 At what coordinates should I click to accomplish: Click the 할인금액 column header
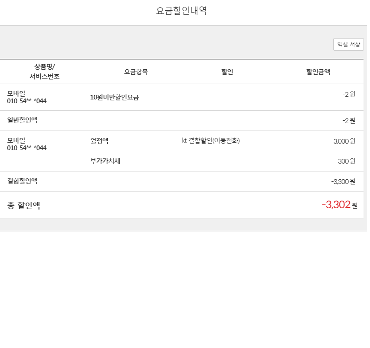(318, 72)
